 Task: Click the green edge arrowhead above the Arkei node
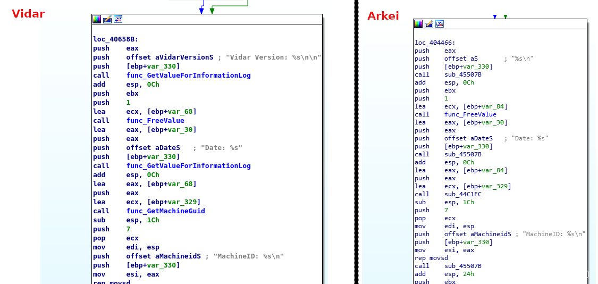(x=506, y=17)
